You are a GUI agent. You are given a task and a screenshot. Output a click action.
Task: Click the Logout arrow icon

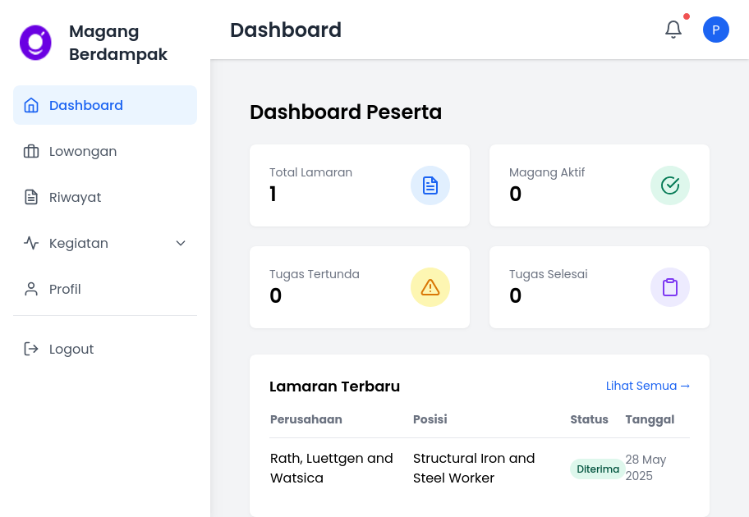pos(30,349)
